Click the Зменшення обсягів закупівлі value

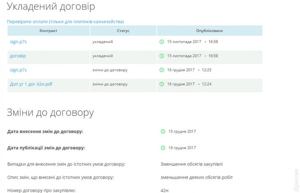[190, 164]
